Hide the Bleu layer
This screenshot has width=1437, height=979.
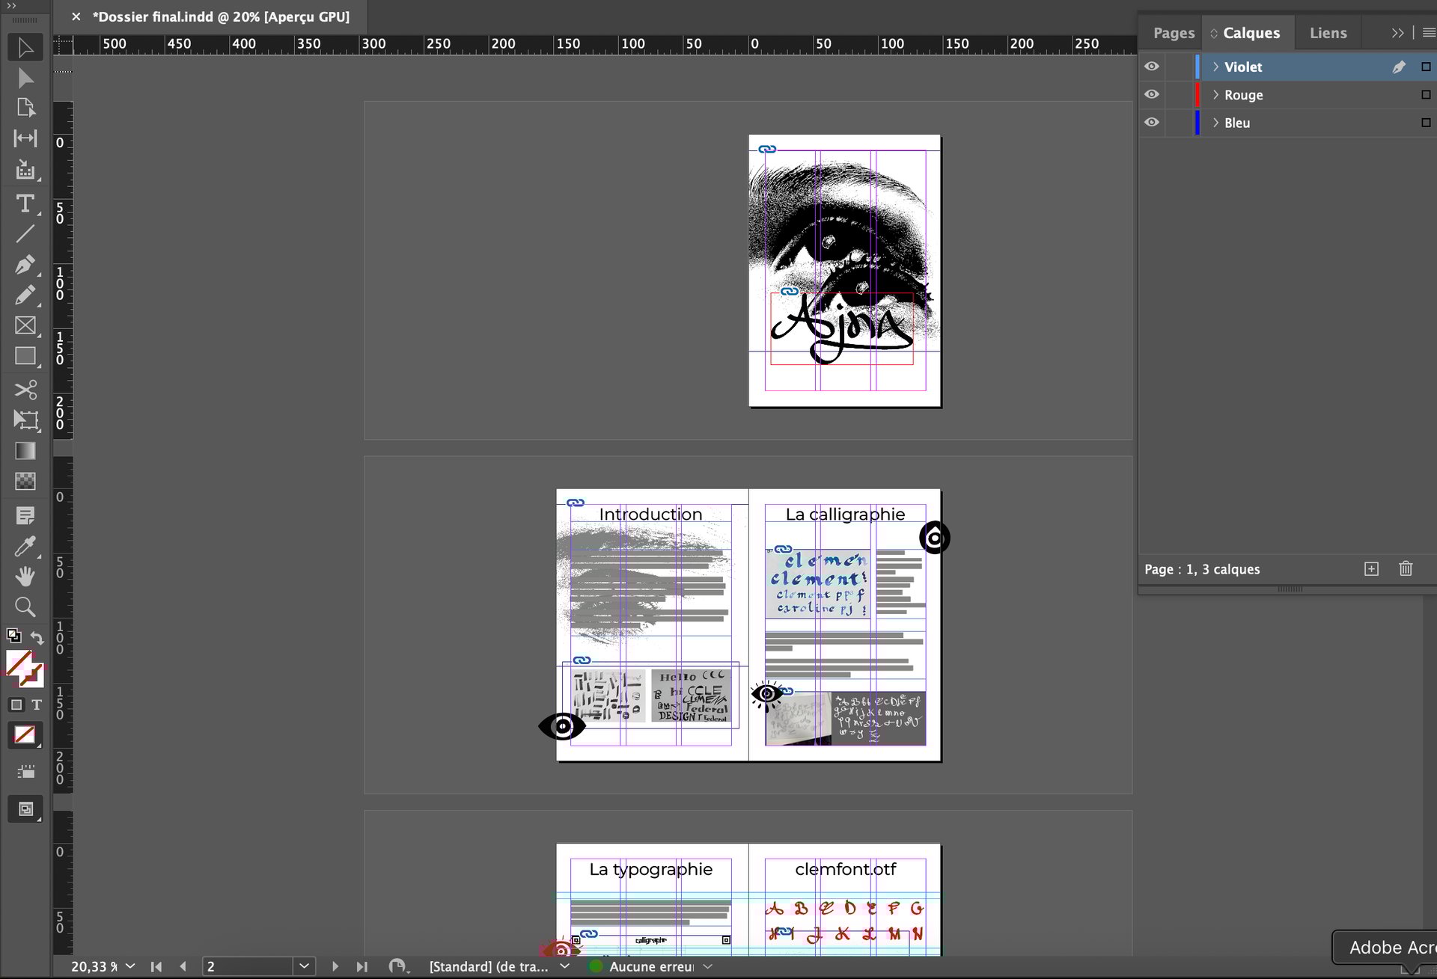[1152, 123]
